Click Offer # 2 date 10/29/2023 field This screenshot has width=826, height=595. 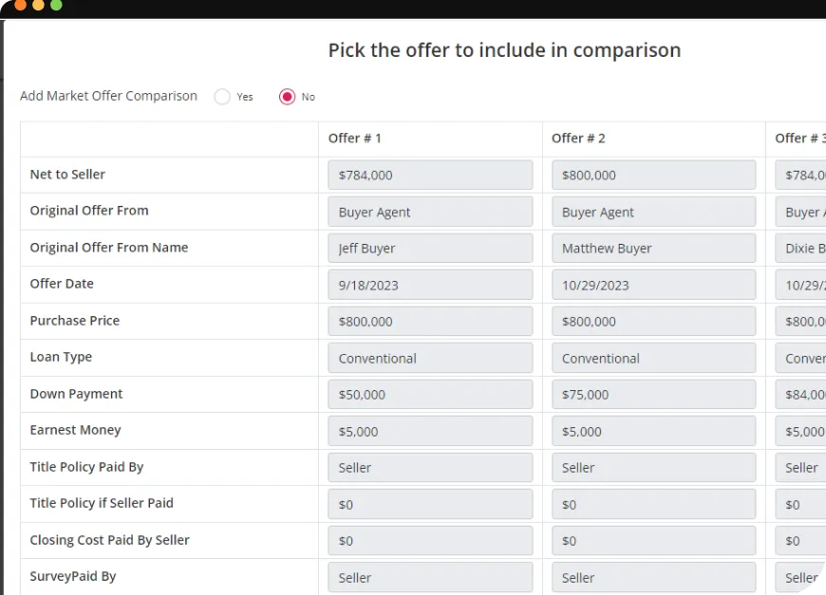tap(654, 285)
